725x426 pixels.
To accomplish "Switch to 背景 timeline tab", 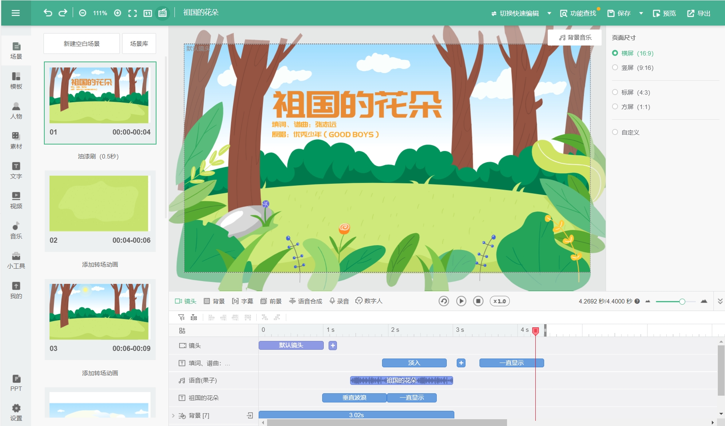I will point(214,301).
